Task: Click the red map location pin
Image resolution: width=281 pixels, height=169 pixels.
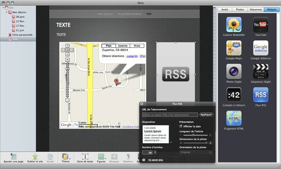Action: tap(116, 82)
